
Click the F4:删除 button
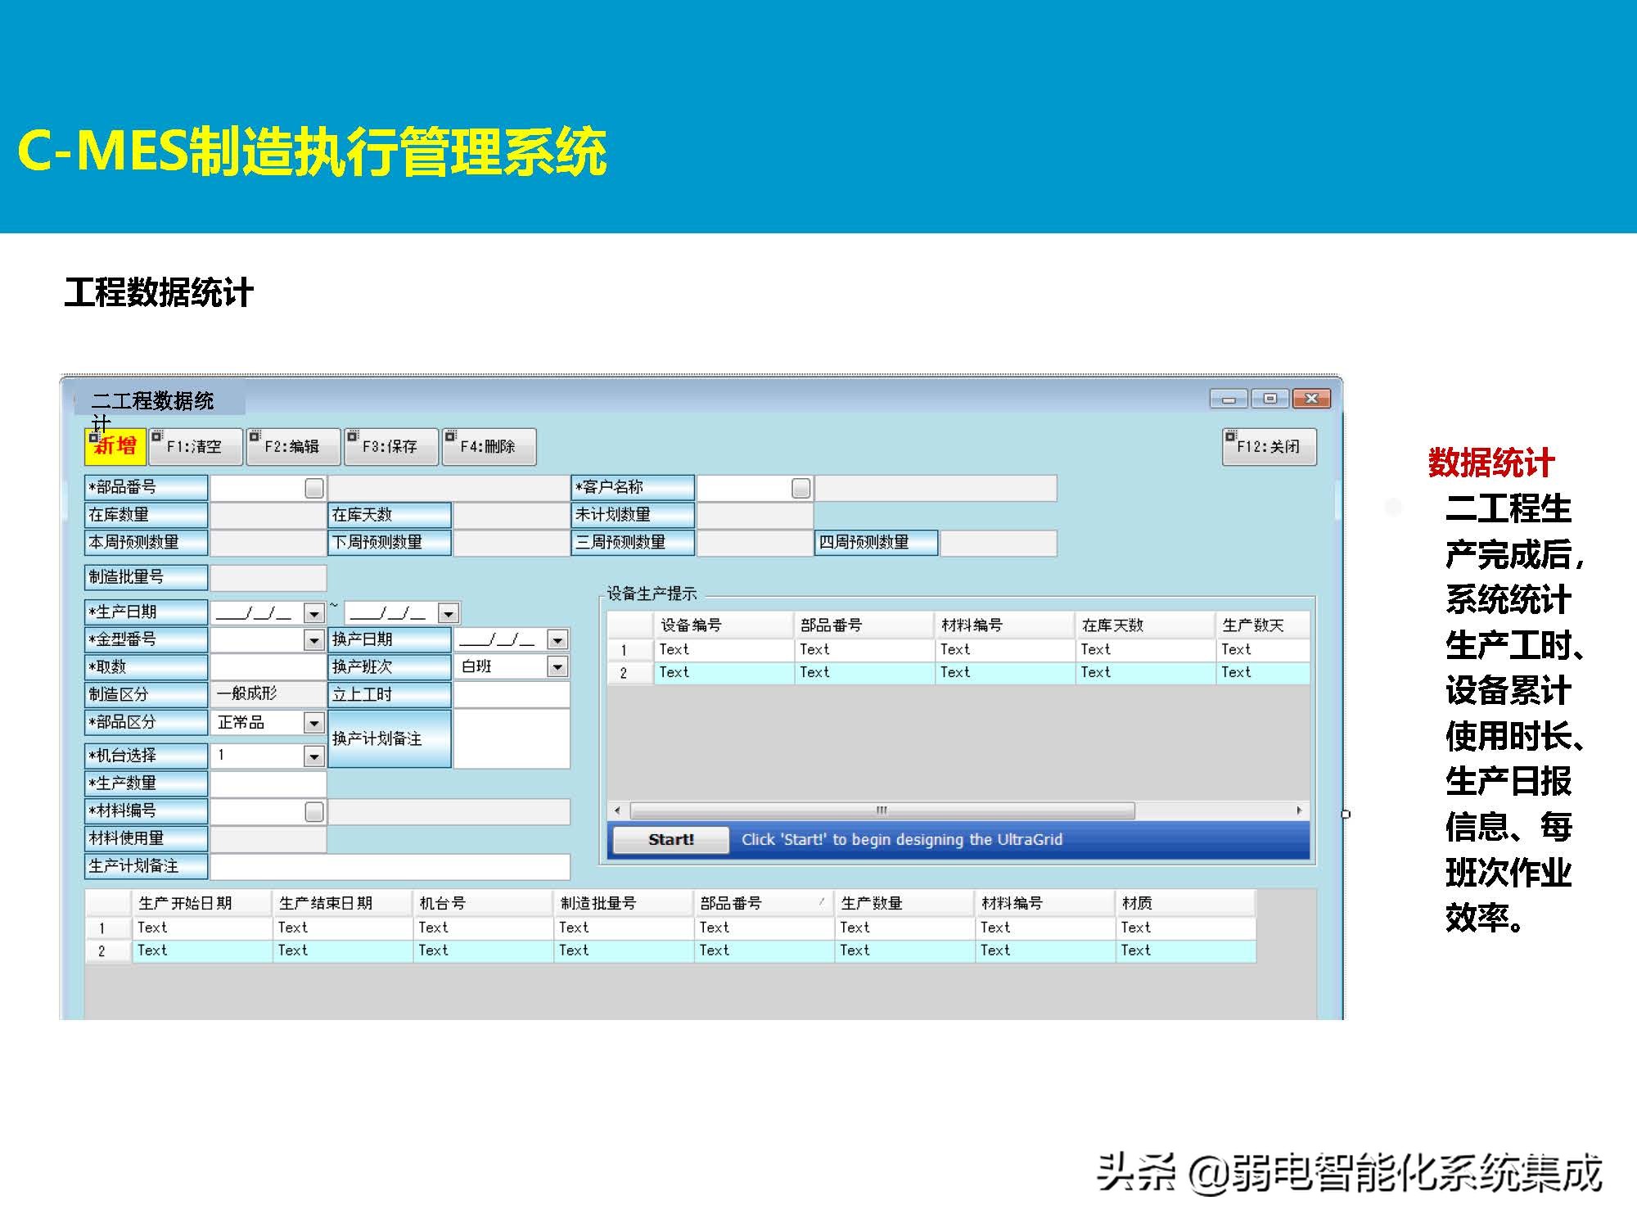[x=489, y=447]
